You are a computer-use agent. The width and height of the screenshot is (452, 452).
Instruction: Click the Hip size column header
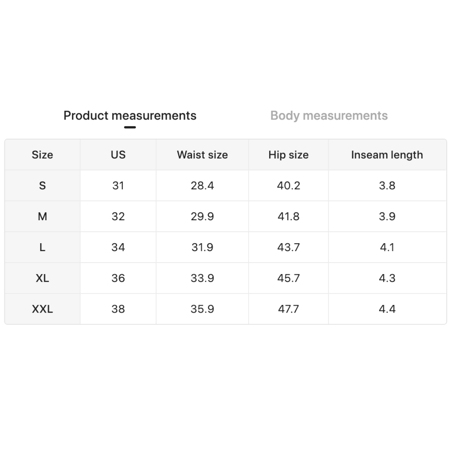pyautogui.click(x=288, y=155)
